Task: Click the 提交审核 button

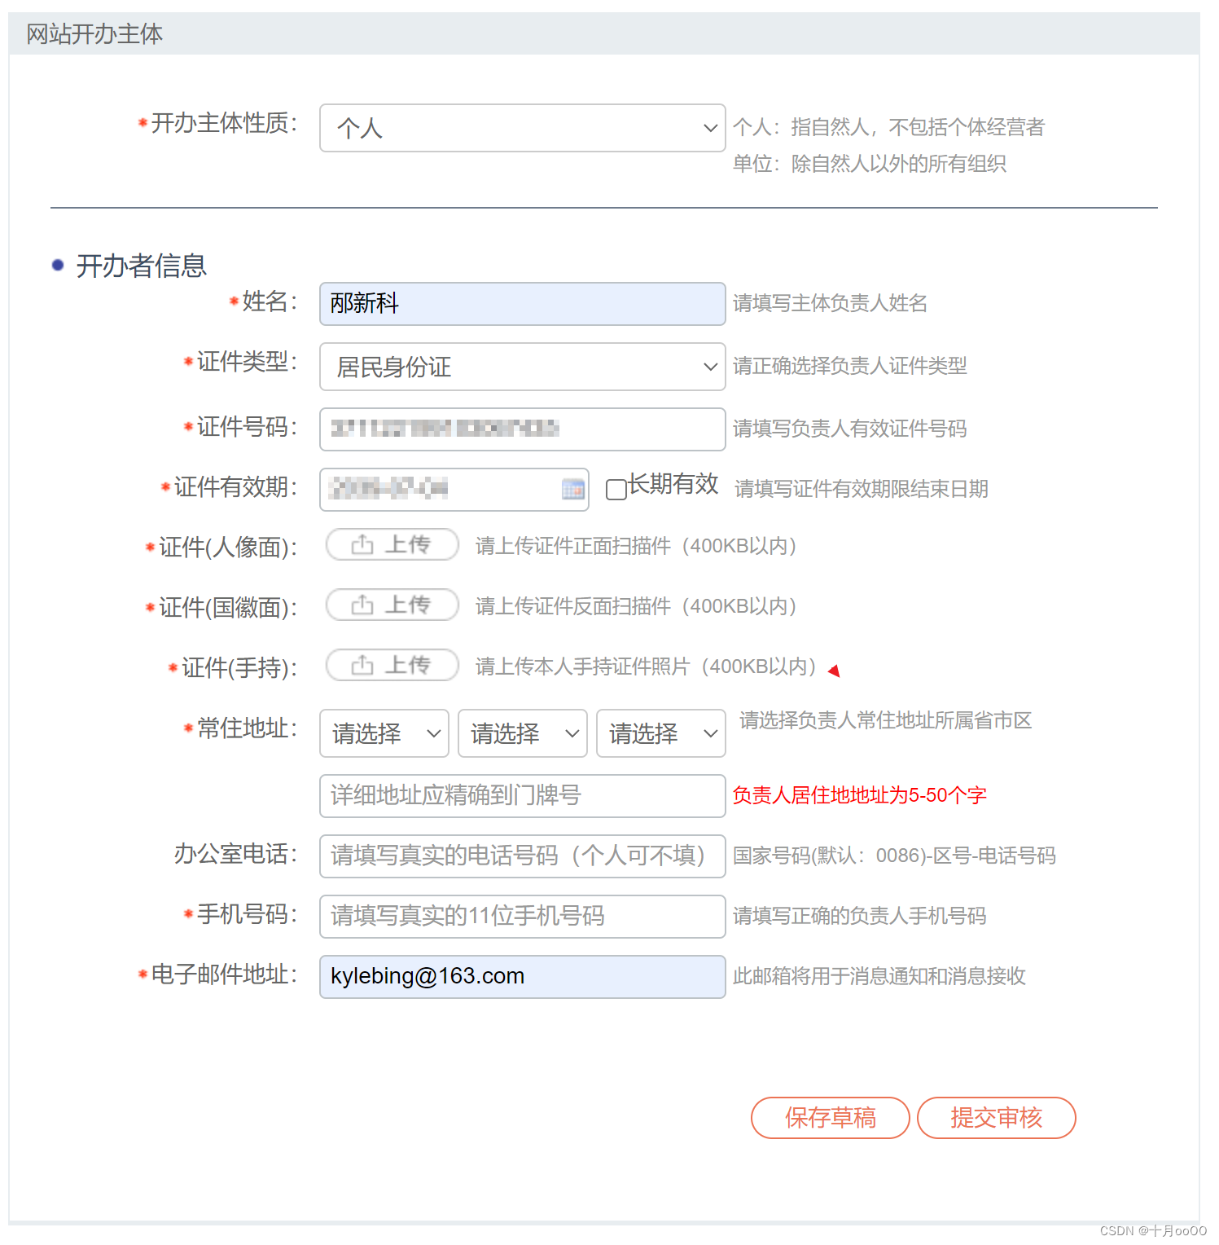Action: [997, 1118]
